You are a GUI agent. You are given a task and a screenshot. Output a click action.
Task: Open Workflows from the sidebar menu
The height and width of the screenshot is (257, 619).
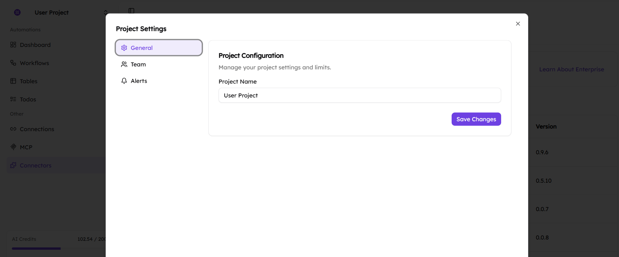(34, 63)
